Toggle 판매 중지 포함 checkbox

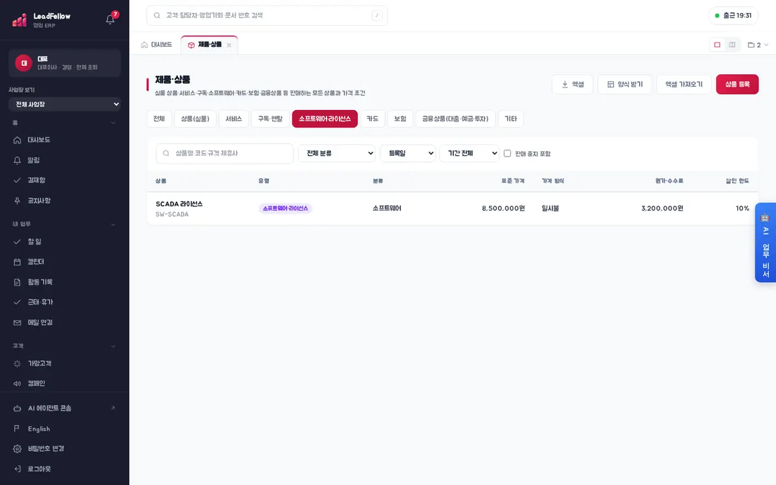pos(508,153)
